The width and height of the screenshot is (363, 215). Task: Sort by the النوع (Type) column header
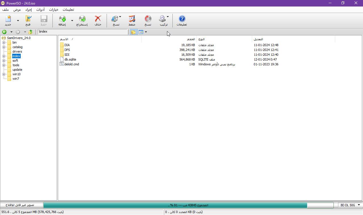click(224, 39)
